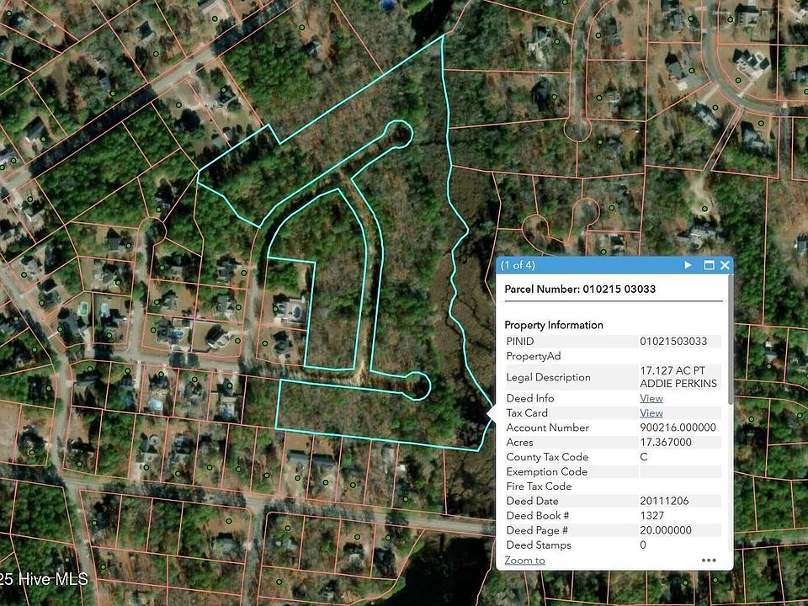This screenshot has width=808, height=606.
Task: Click the Legal Description value ADDIE PERKINS
Action: pos(679,384)
